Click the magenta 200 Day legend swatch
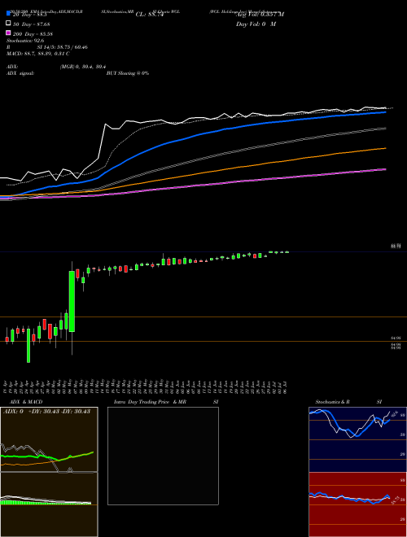The image size is (407, 537). [8, 33]
